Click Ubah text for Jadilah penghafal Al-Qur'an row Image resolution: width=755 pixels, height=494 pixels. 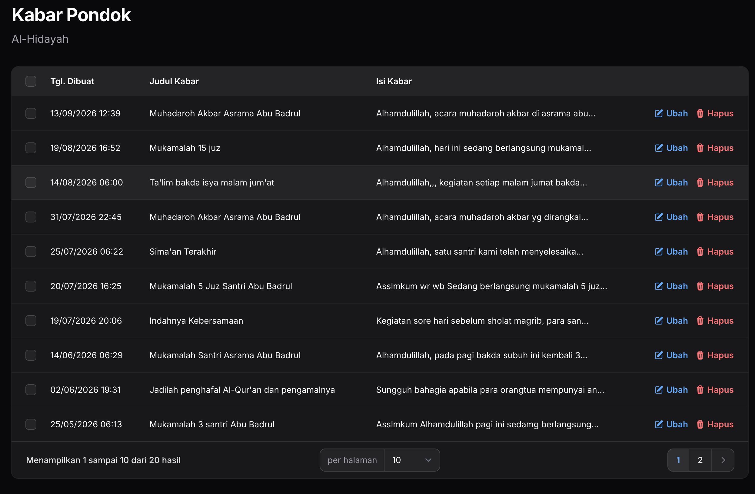(677, 390)
